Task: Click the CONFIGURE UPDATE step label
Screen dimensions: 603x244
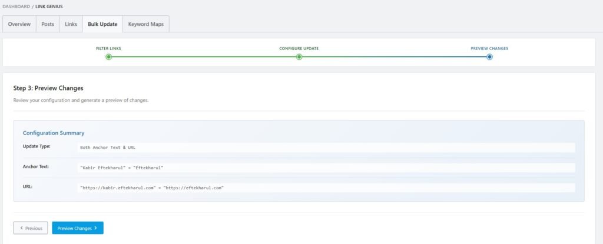Action: pos(299,48)
